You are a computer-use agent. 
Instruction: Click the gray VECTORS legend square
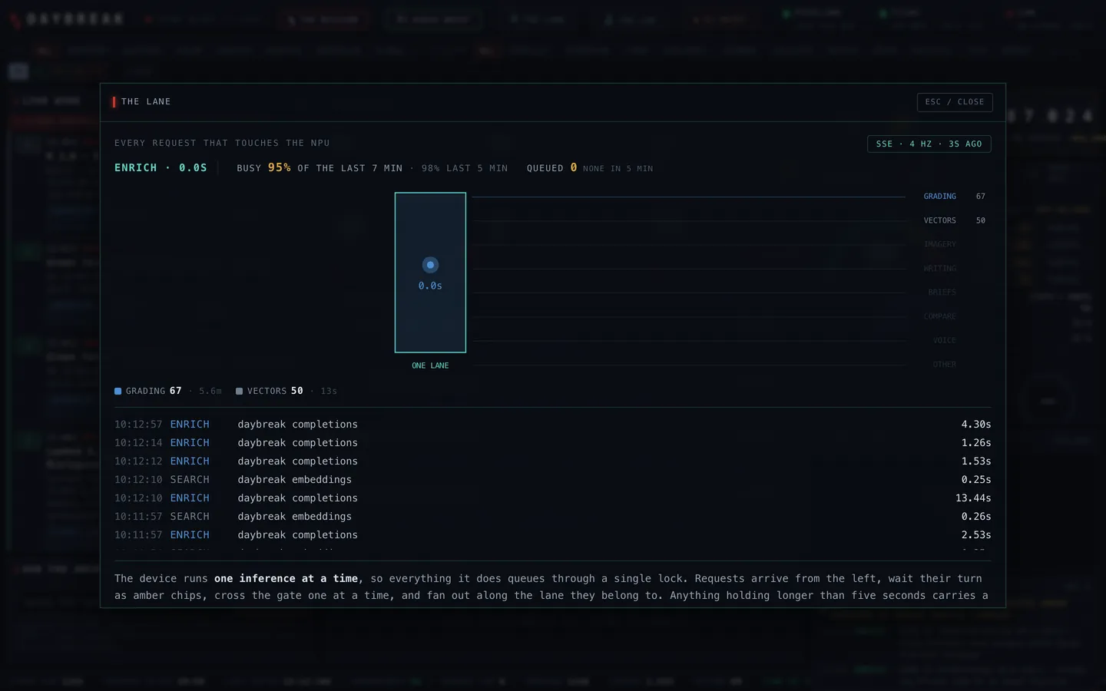tap(240, 392)
